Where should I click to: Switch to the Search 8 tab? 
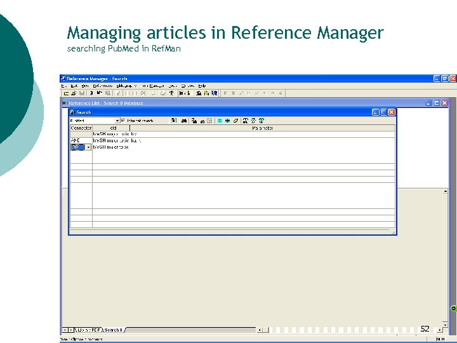114,330
